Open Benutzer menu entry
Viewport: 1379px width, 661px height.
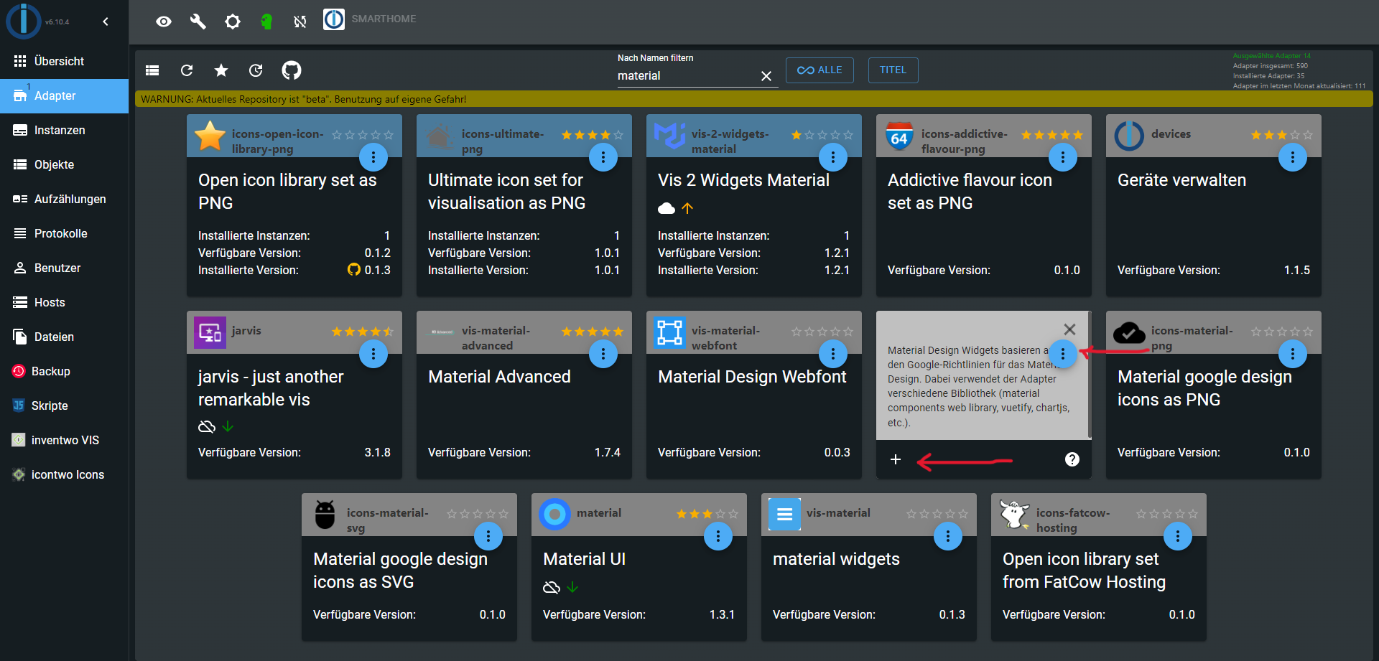tap(65, 268)
